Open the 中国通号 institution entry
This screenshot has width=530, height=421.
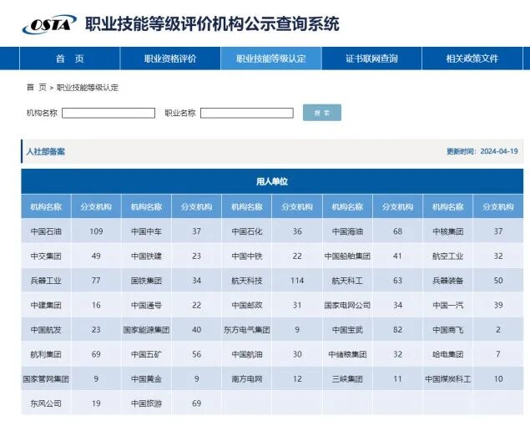pyautogui.click(x=146, y=306)
